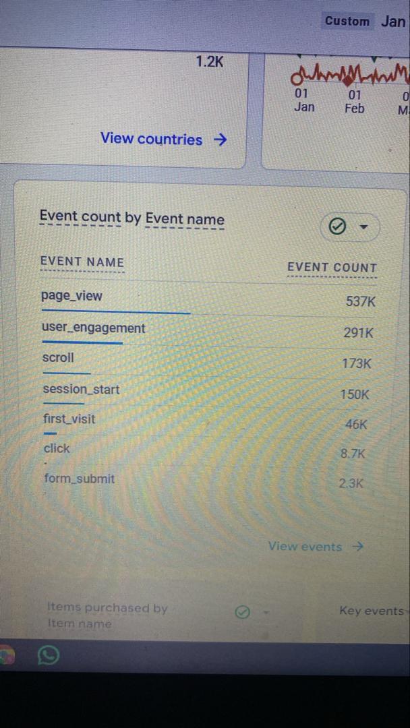
Task: Follow the View events link
Action: click(315, 547)
